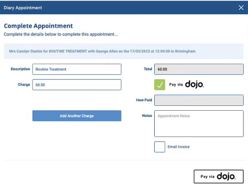Click the Diary Appointment title bar text
Image resolution: width=248 pixels, height=190 pixels.
point(23,8)
